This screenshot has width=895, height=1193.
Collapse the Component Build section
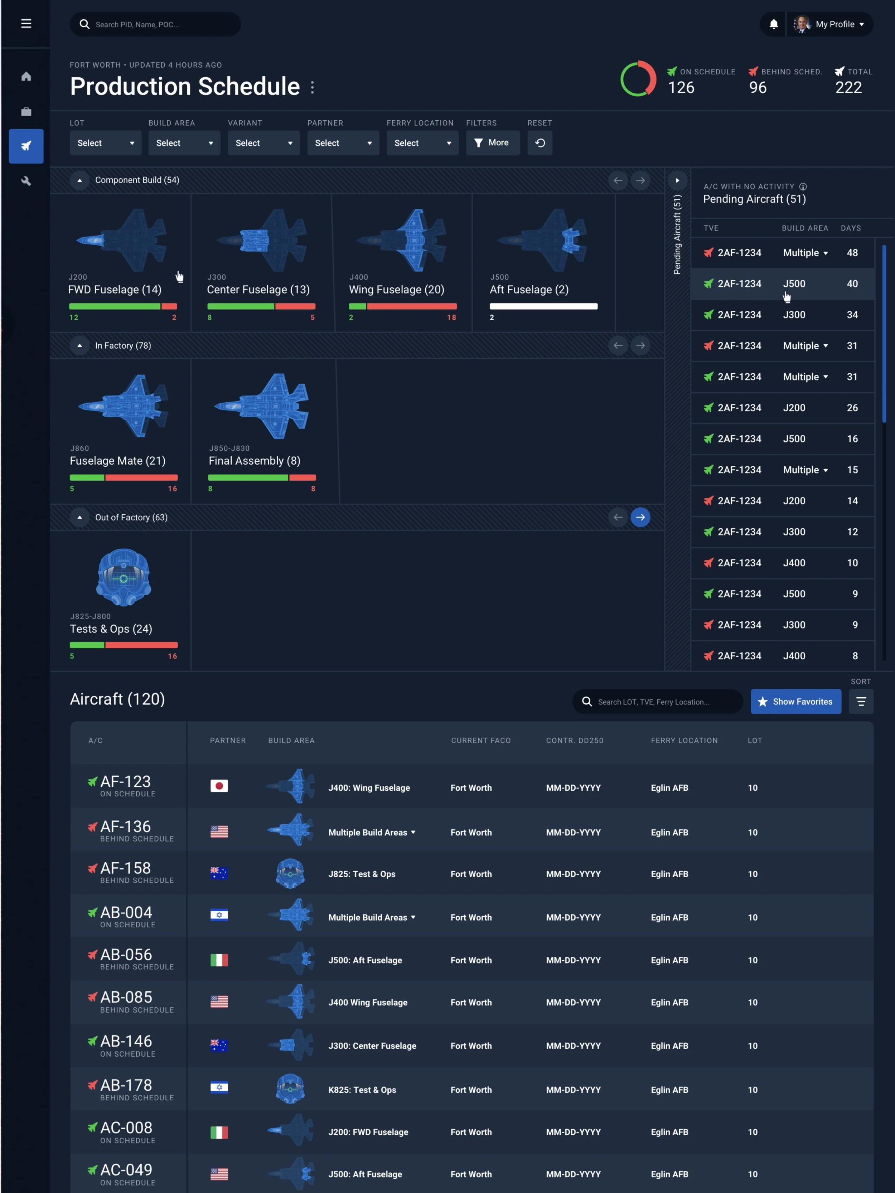pyautogui.click(x=80, y=180)
